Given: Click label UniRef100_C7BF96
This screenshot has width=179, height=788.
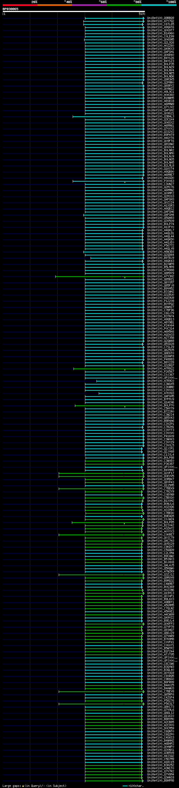Looking at the screenshot, I should [161, 310].
